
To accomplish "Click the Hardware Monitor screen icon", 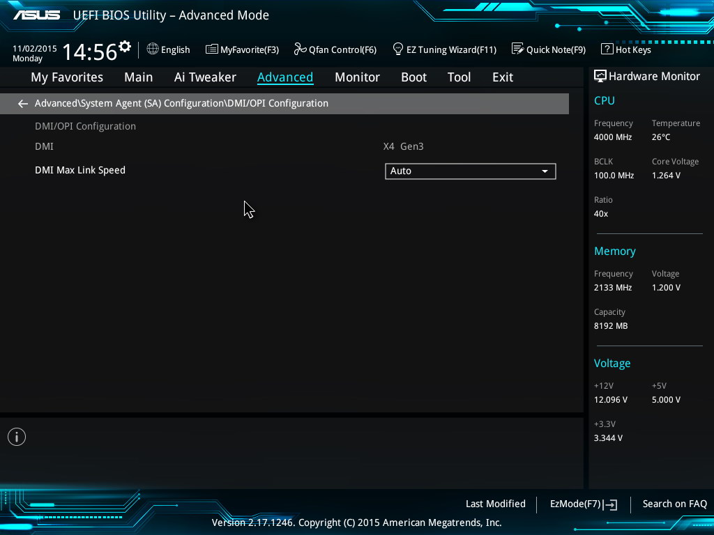I will [x=600, y=76].
